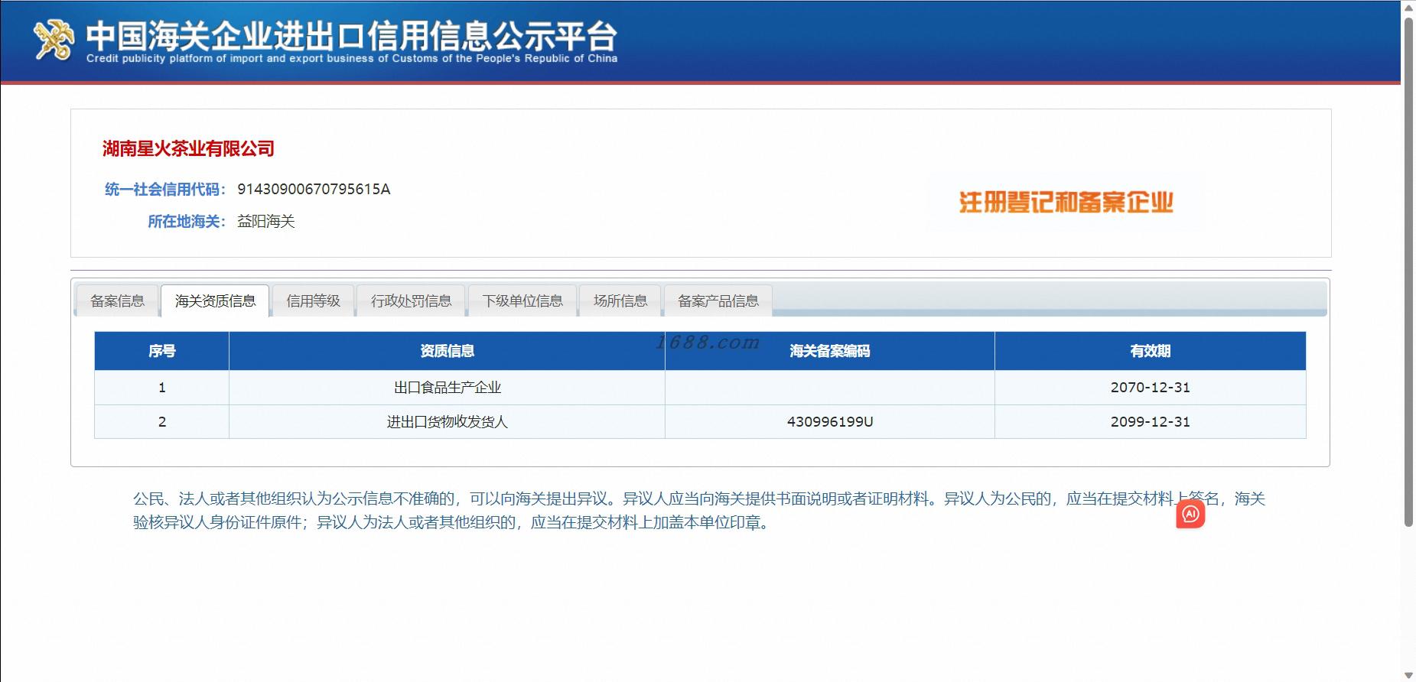This screenshot has width=1416, height=682.
Task: Select the 海关资质信息 tab
Action: click(x=215, y=300)
